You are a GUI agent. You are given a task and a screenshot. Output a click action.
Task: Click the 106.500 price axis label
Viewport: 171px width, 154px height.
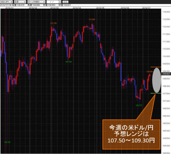pos(166,108)
